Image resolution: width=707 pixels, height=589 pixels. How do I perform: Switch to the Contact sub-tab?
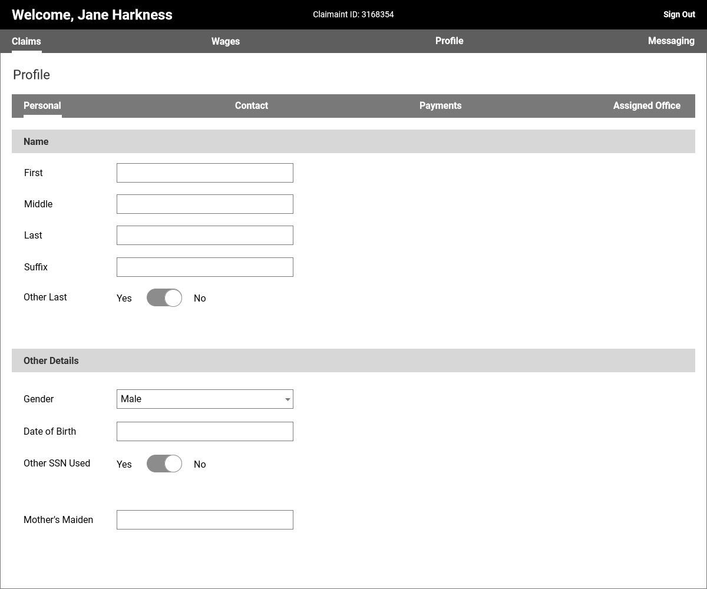click(252, 106)
